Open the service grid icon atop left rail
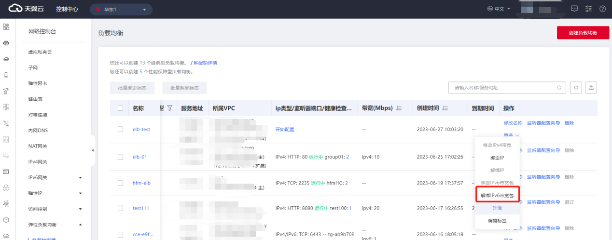The width and height of the screenshot is (612, 240). click(6, 27)
